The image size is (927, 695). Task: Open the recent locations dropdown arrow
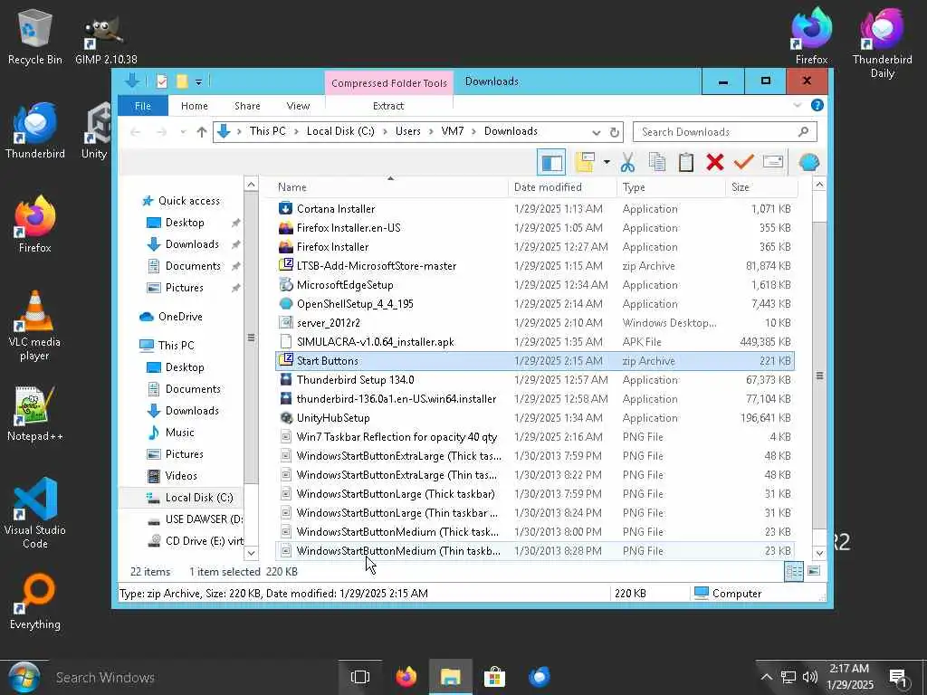click(183, 132)
